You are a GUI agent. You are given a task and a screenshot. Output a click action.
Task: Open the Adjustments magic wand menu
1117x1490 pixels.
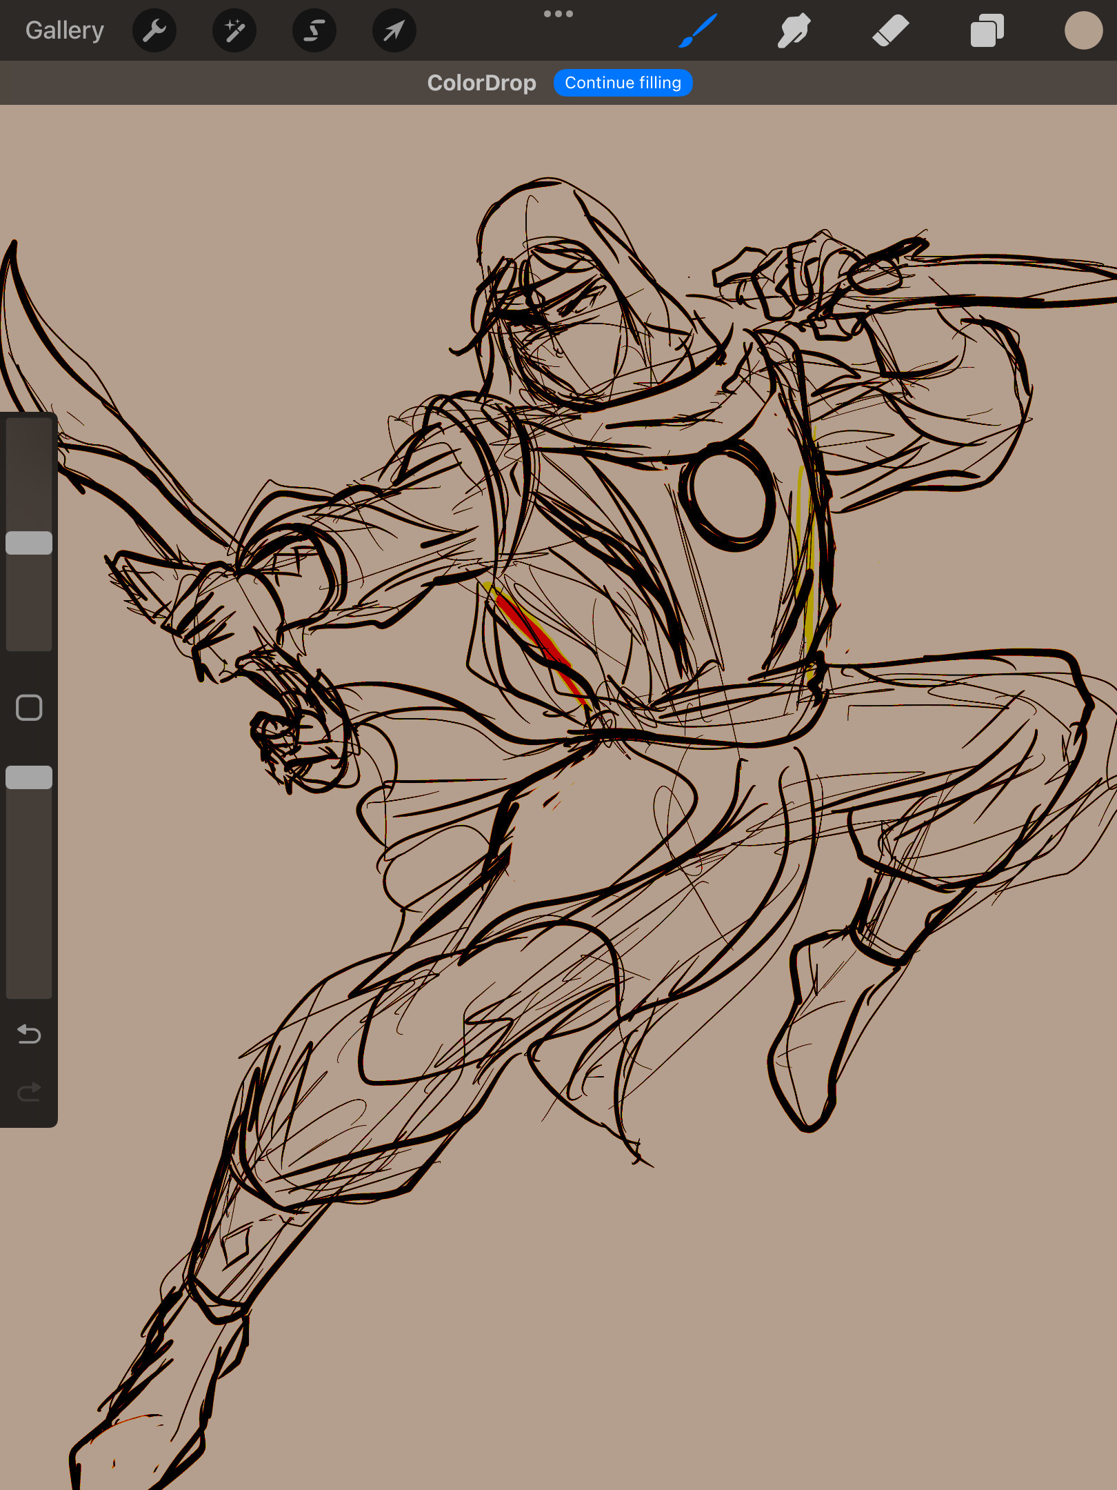point(234,30)
